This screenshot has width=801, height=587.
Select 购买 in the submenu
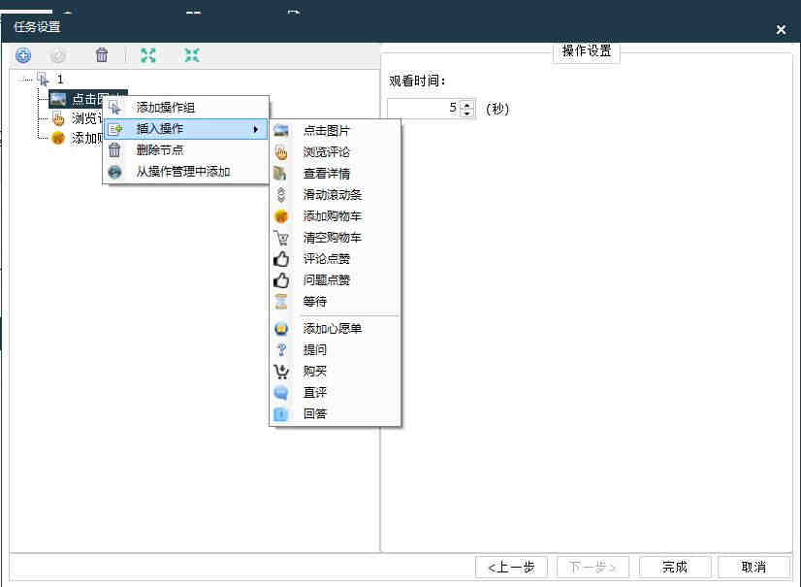pos(336,372)
